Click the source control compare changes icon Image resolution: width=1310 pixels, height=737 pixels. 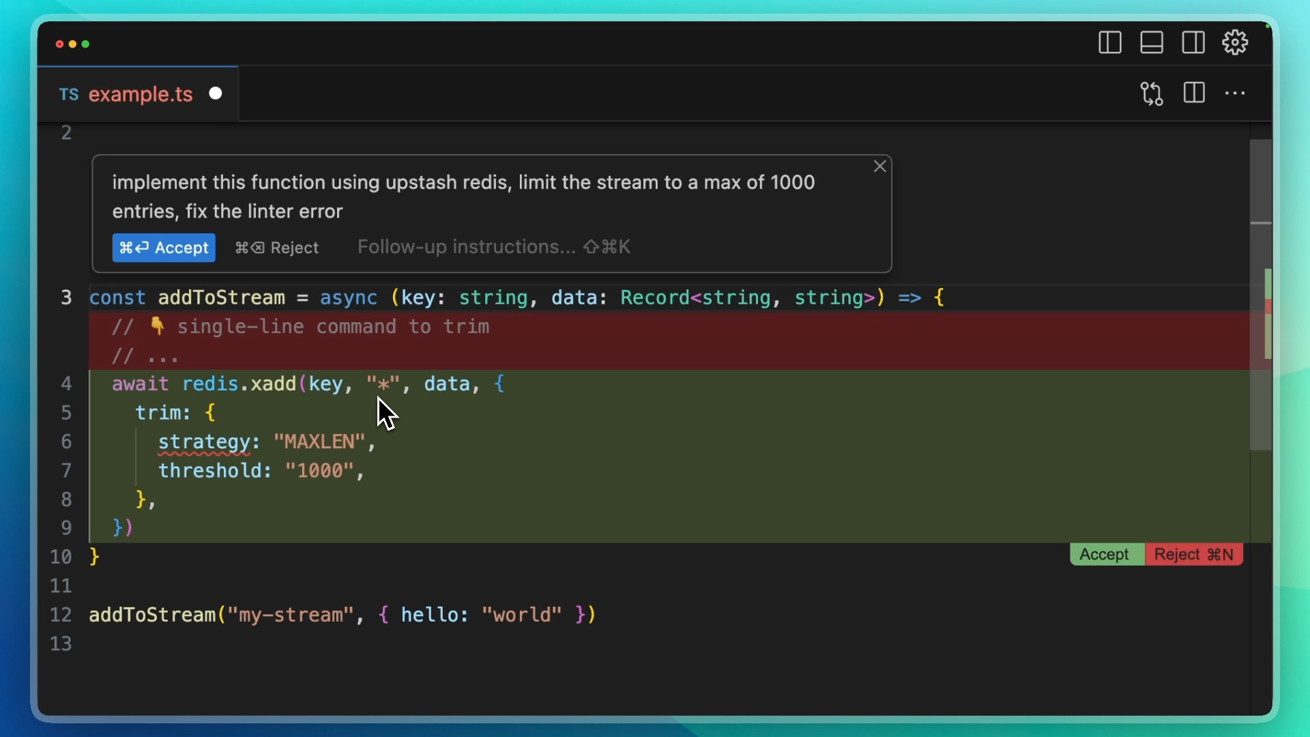pos(1152,93)
